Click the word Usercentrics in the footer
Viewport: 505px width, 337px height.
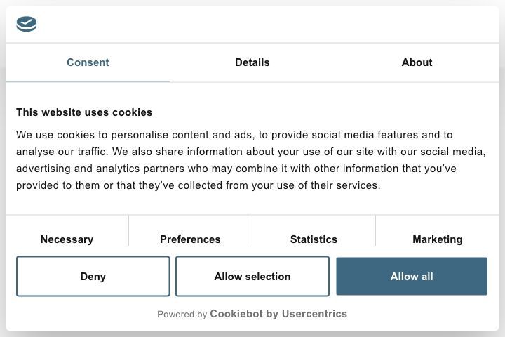(x=314, y=314)
